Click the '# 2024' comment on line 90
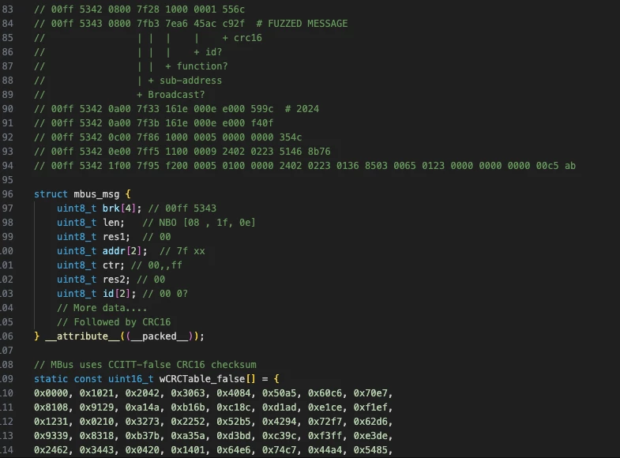This screenshot has height=458, width=620. (302, 109)
